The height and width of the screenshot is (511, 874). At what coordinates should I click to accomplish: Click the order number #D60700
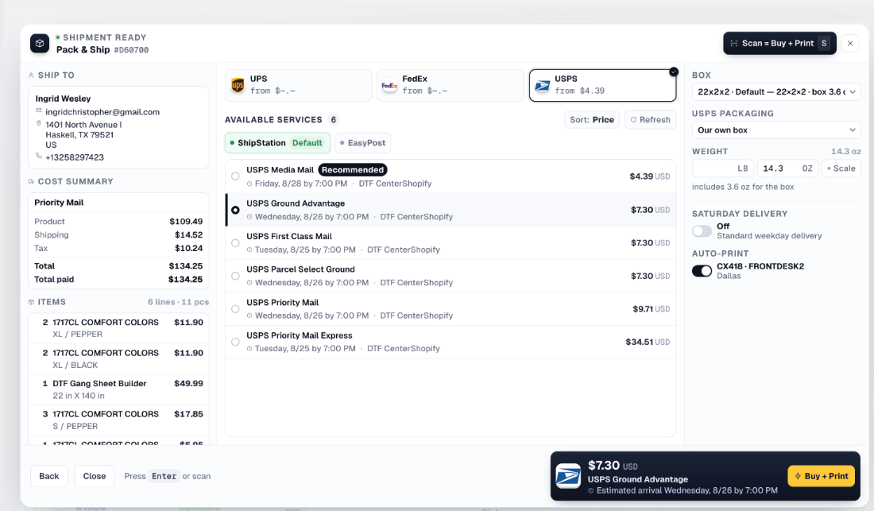tap(132, 50)
